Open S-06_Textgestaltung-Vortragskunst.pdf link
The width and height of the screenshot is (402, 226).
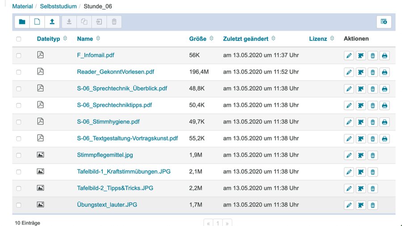point(127,138)
